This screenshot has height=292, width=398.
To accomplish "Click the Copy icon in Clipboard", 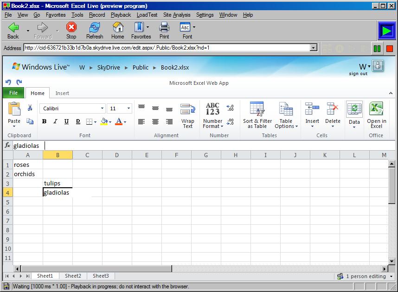I will 30,121.
